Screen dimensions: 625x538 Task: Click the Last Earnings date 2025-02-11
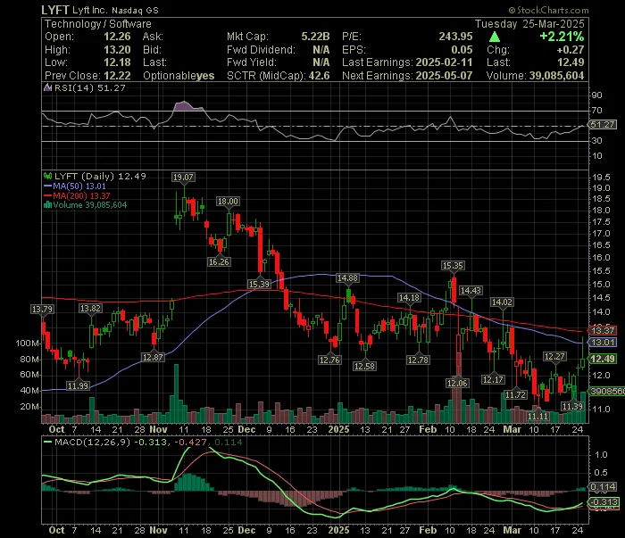pyautogui.click(x=444, y=62)
